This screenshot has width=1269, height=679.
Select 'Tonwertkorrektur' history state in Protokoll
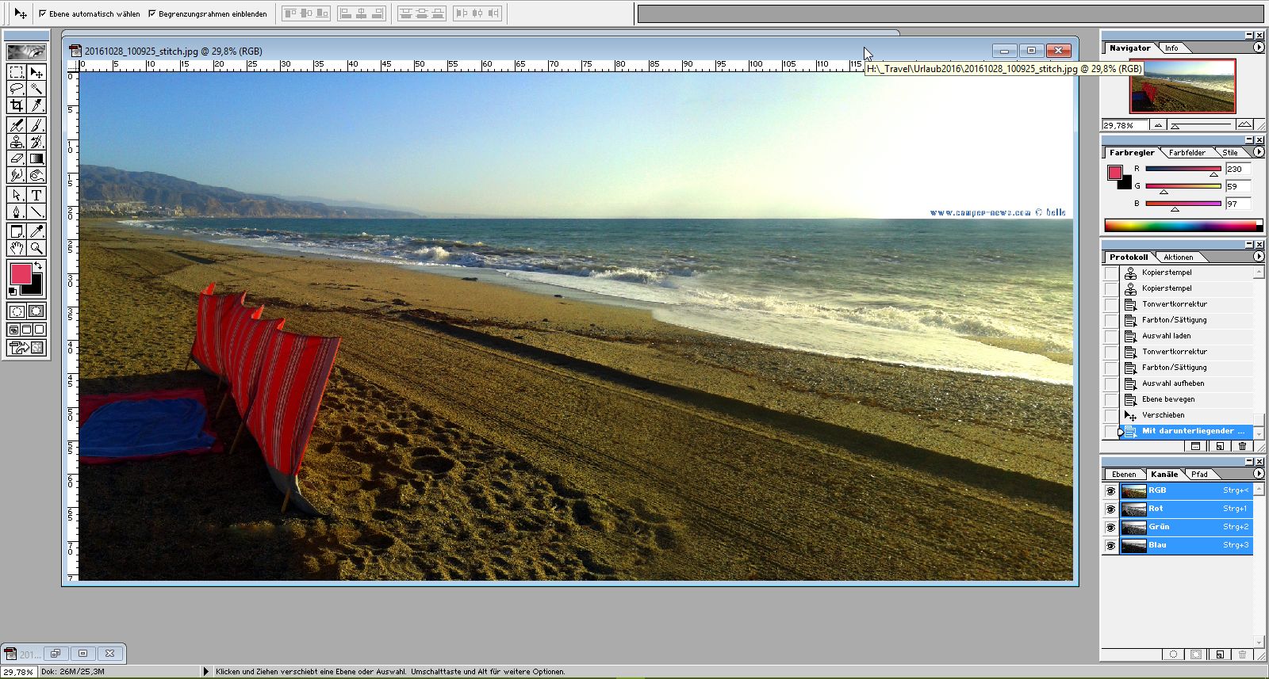coord(1174,304)
